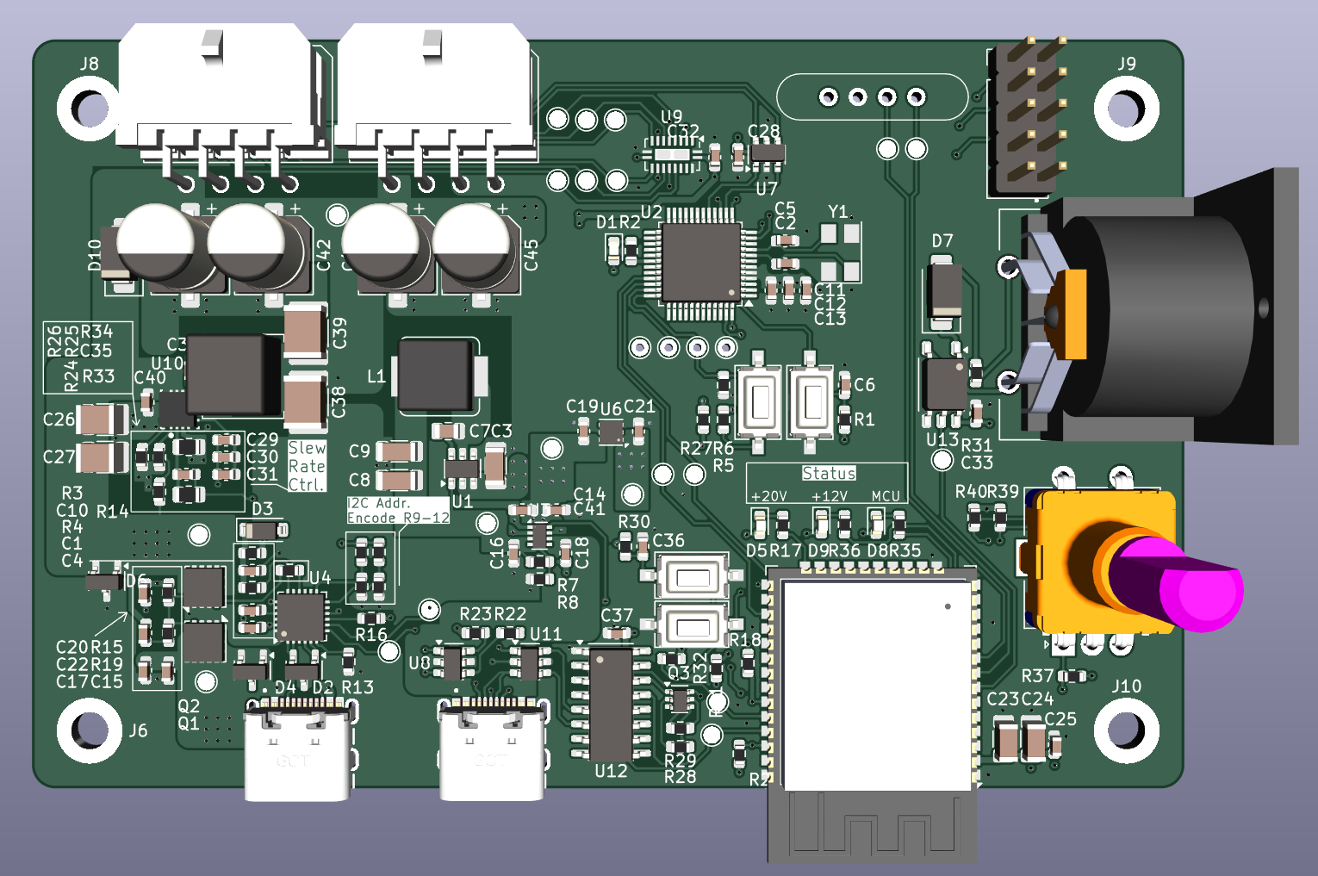Click the tactile switch next to C6
1318x876 pixels.
point(811,401)
